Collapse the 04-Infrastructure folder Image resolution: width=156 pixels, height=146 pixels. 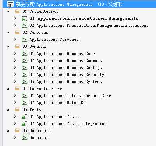coord(9,88)
